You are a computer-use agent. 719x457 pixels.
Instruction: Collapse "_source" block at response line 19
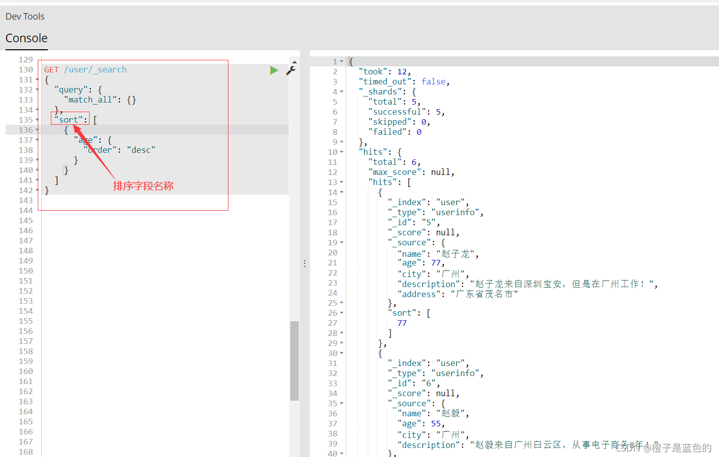coord(342,243)
